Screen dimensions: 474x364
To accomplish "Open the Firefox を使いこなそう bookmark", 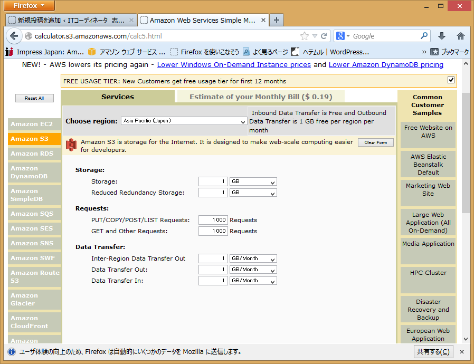I will coord(205,52).
